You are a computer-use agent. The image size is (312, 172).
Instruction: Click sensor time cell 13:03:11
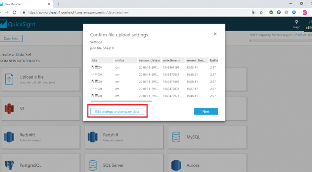tap(192, 67)
